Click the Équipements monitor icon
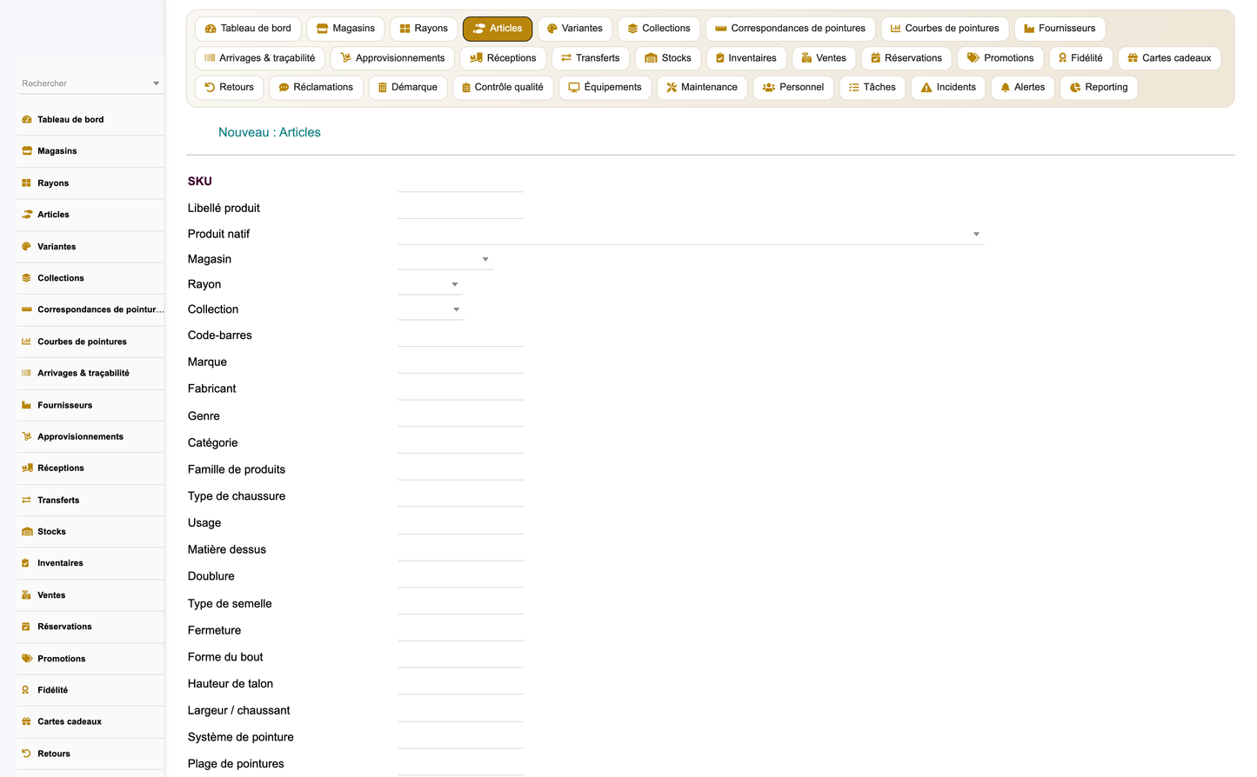The width and height of the screenshot is (1257, 777). (x=574, y=88)
